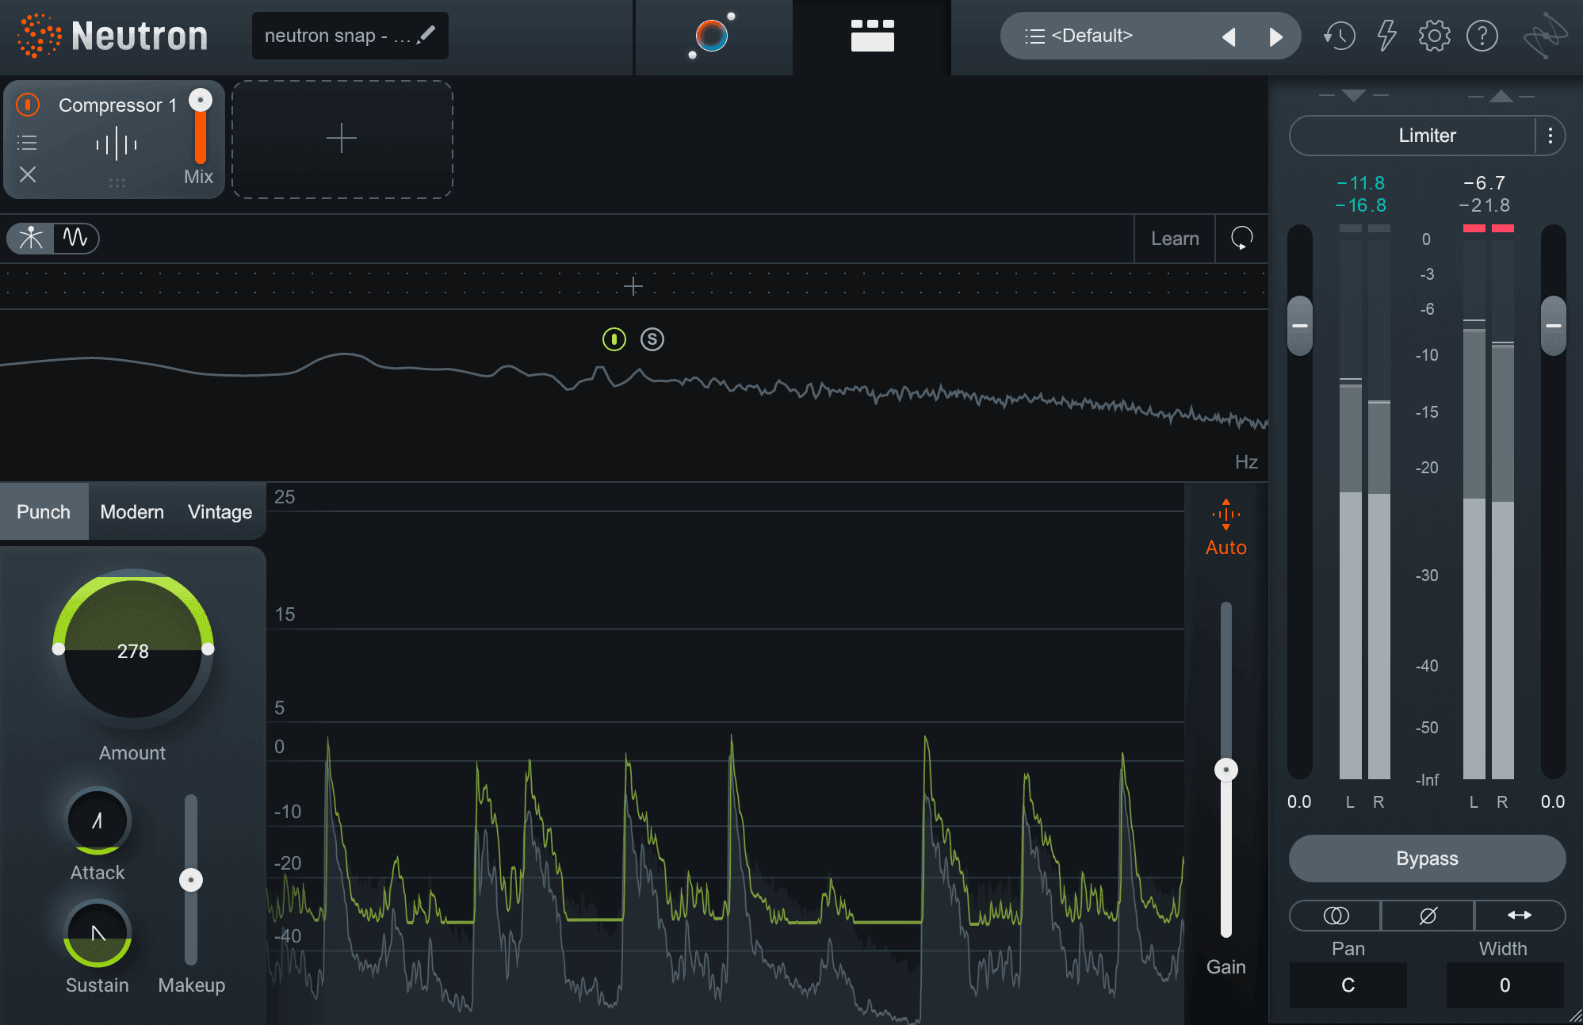This screenshot has width=1583, height=1025.
Task: Open Limiter options three-dot menu
Action: tap(1550, 136)
